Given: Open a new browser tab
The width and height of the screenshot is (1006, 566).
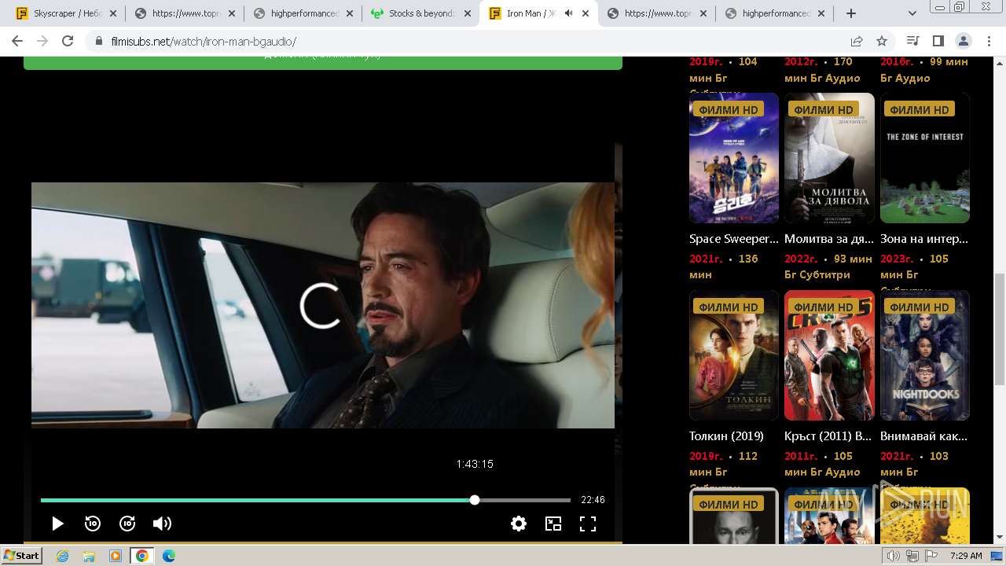Looking at the screenshot, I should [x=851, y=13].
